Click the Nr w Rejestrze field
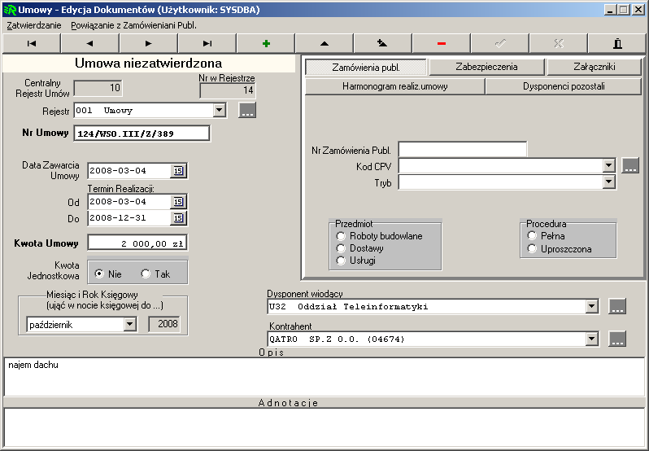The width and height of the screenshot is (649, 451). [227, 90]
